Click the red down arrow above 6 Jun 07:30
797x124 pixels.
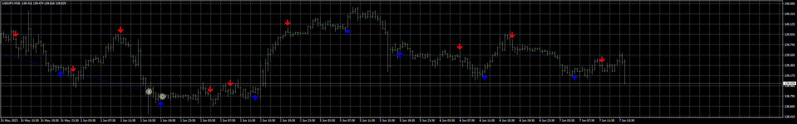(460, 47)
